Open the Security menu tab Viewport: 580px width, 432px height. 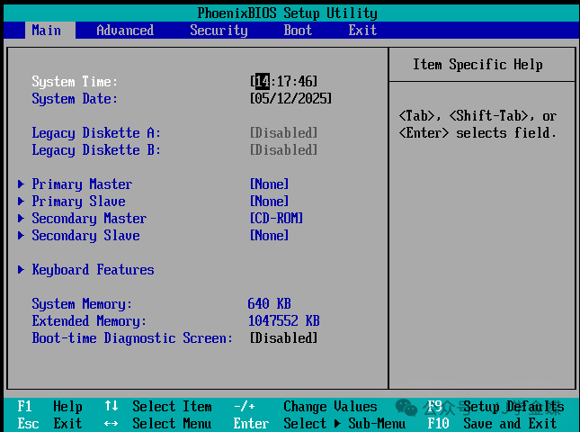(219, 31)
